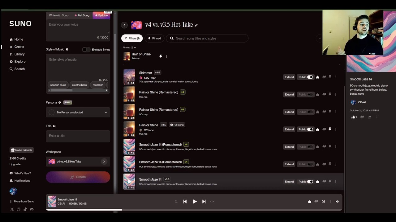Viewport: 396px width, 222px height.
Task: Click the Upgrade link
Action: coord(15,164)
